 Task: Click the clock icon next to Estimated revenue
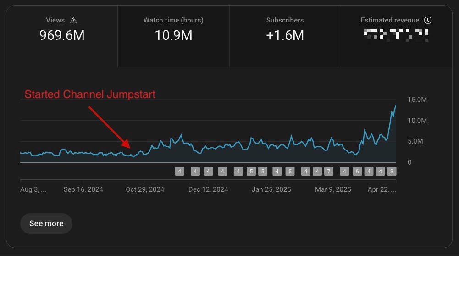coord(427,20)
